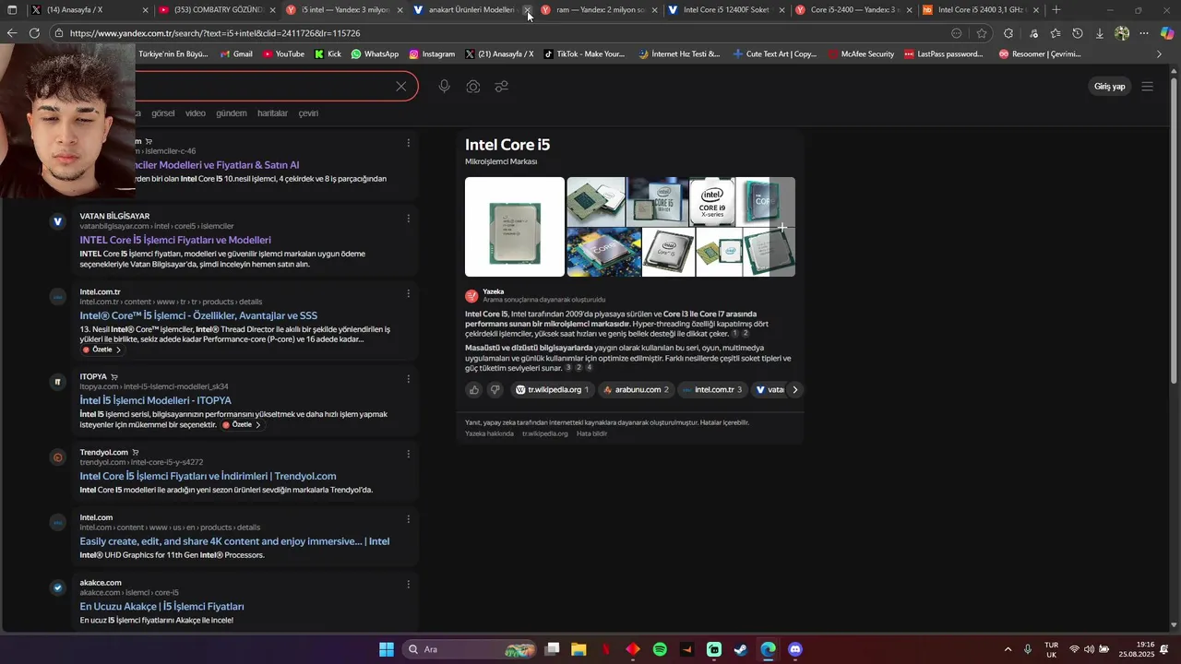The width and height of the screenshot is (1181, 664).
Task: Open Edge settings and more menu
Action: point(1144,33)
